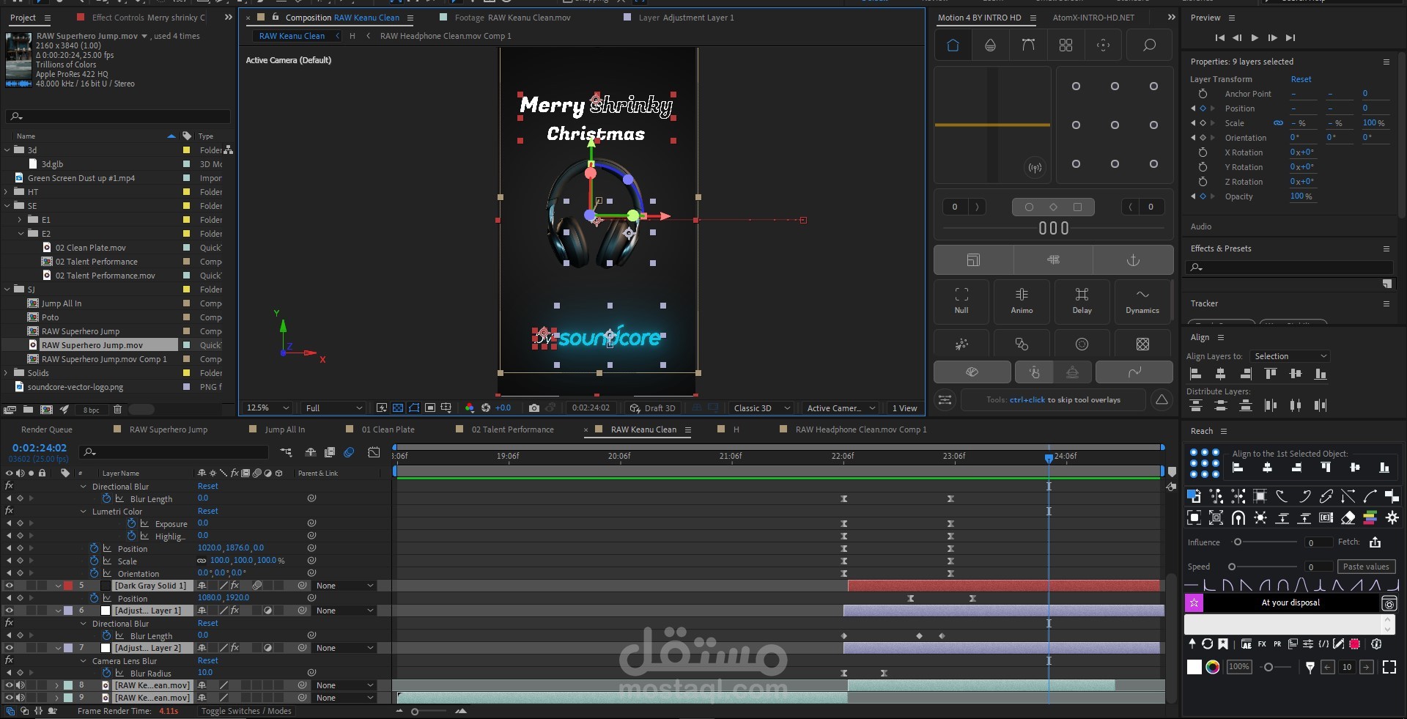The width and height of the screenshot is (1407, 719).
Task: Open parent dropdown for Dark Gray Solid 1
Action: 344,586
